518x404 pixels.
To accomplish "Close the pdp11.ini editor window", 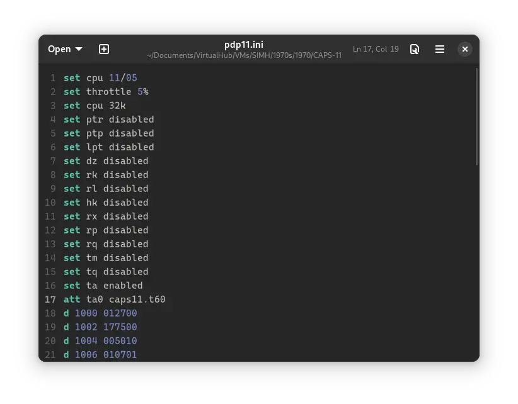I will click(x=464, y=49).
